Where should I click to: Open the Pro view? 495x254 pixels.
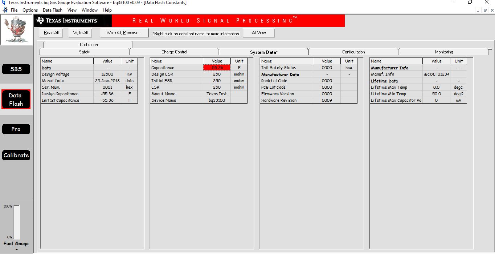pos(16,129)
